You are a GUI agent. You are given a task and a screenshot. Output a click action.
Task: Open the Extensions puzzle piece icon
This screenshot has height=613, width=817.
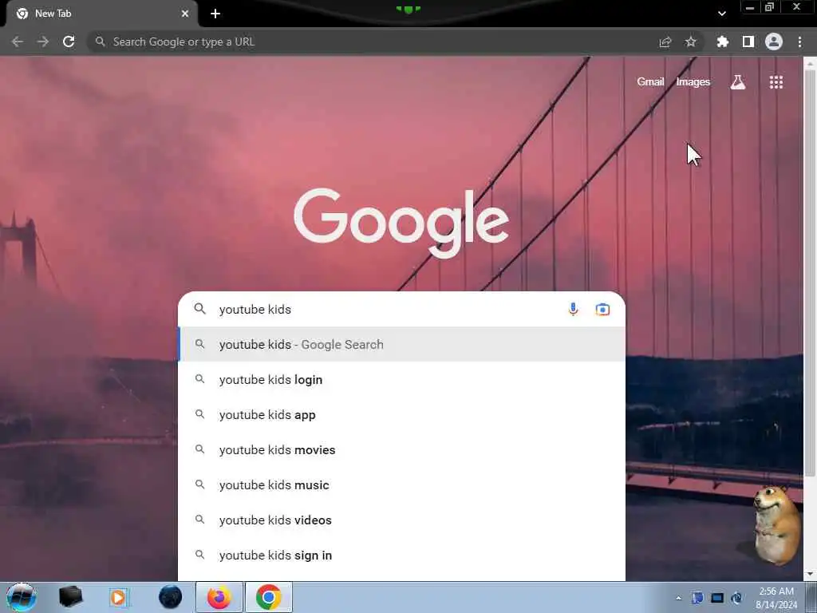point(723,42)
